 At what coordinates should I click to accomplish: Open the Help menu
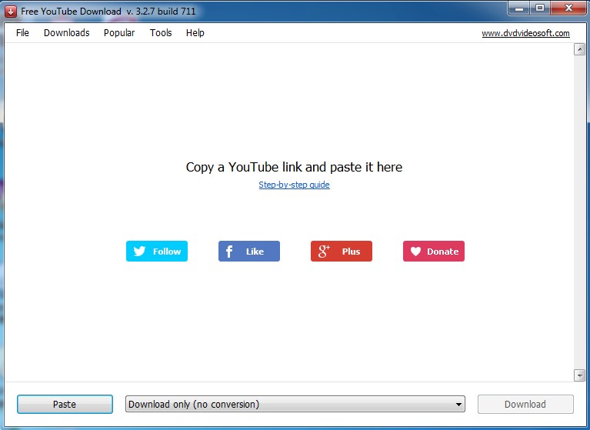[195, 33]
